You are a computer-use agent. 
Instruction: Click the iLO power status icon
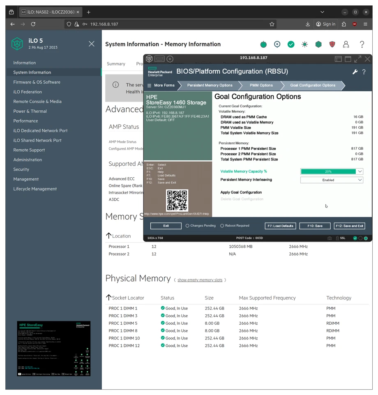click(263, 44)
